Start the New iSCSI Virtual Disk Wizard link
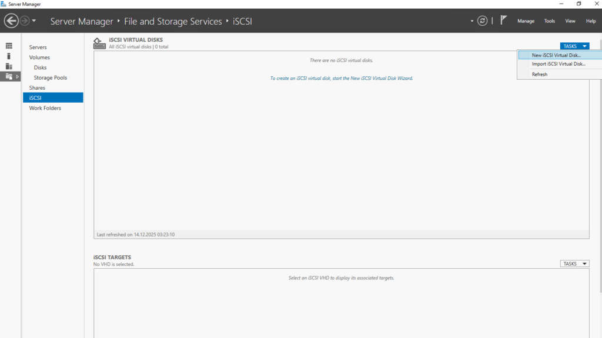Viewport: 602px width, 338px height. tap(341, 78)
